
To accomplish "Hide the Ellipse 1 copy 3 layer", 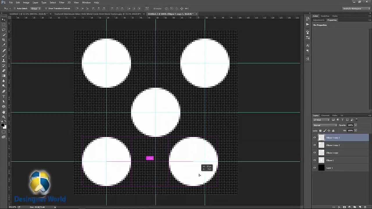I will (x=314, y=138).
